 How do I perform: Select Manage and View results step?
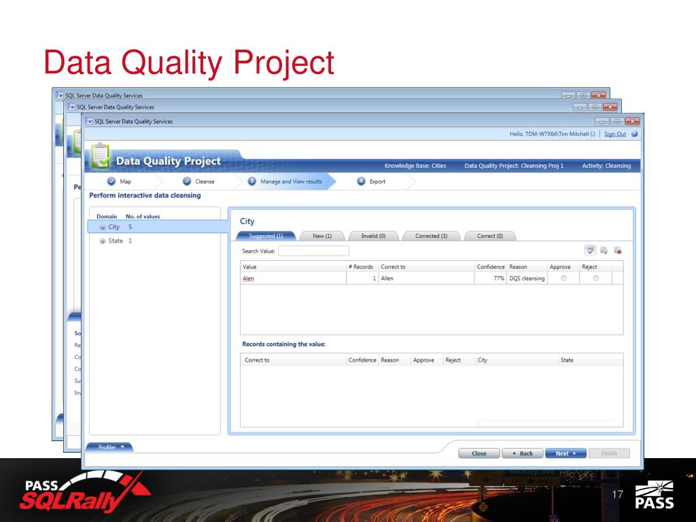tap(285, 181)
